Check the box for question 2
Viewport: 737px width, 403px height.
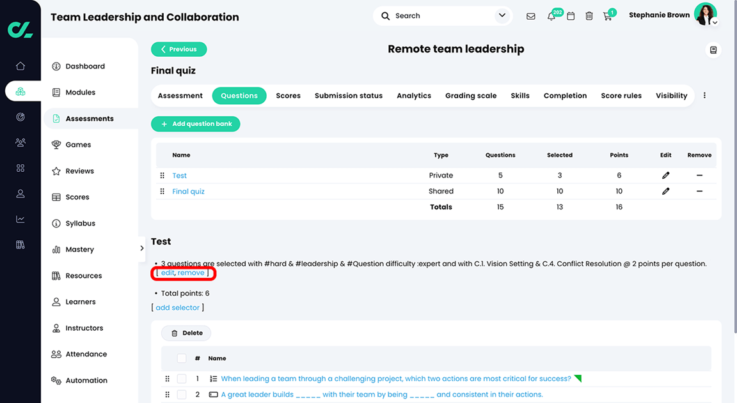[182, 395]
